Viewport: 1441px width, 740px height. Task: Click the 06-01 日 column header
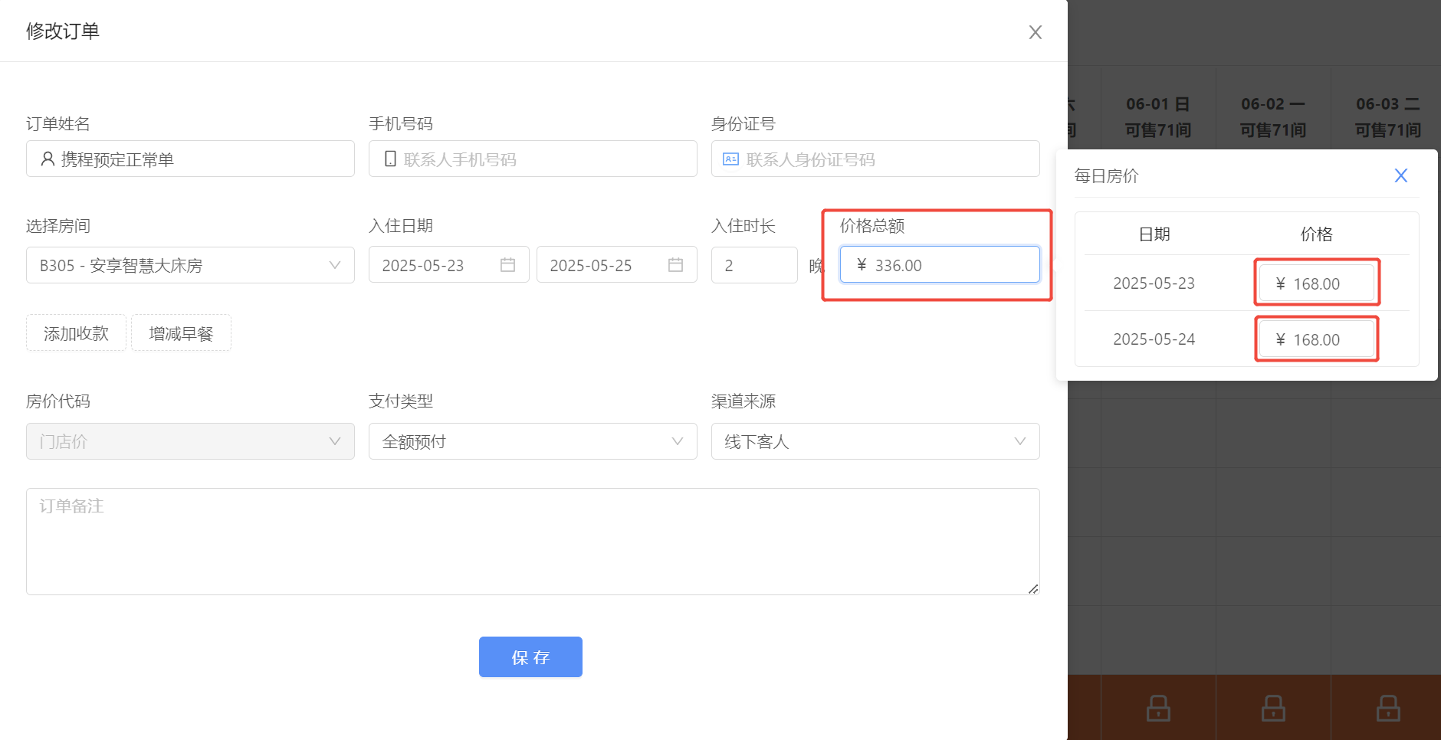[x=1158, y=116]
